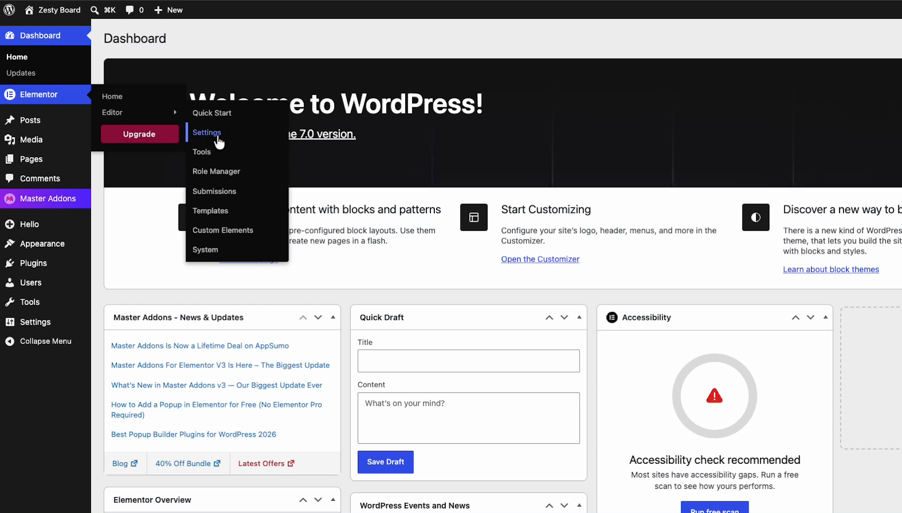This screenshot has height=513, width=902.
Task: Open the admin bar search icon
Action: tap(94, 10)
